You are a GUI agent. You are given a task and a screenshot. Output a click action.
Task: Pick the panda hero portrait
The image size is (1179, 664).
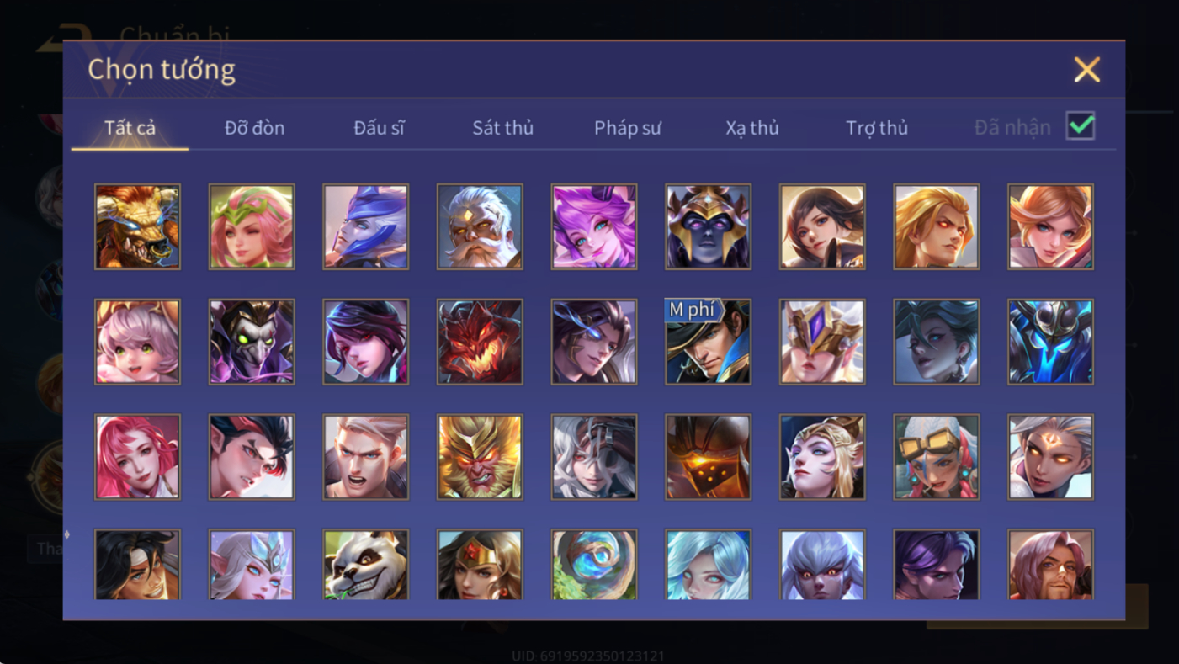click(365, 565)
